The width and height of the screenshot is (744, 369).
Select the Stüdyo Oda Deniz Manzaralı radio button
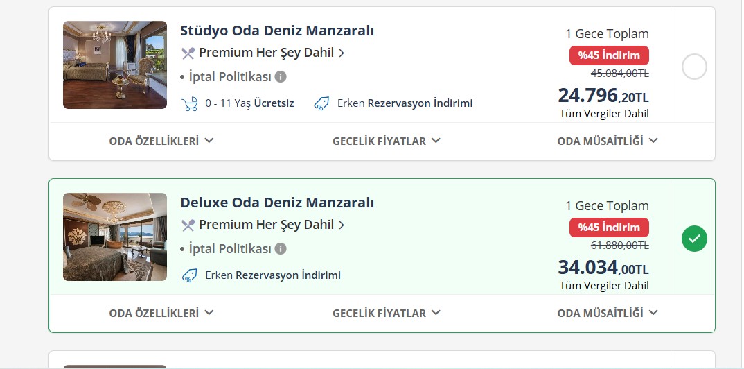tap(694, 67)
